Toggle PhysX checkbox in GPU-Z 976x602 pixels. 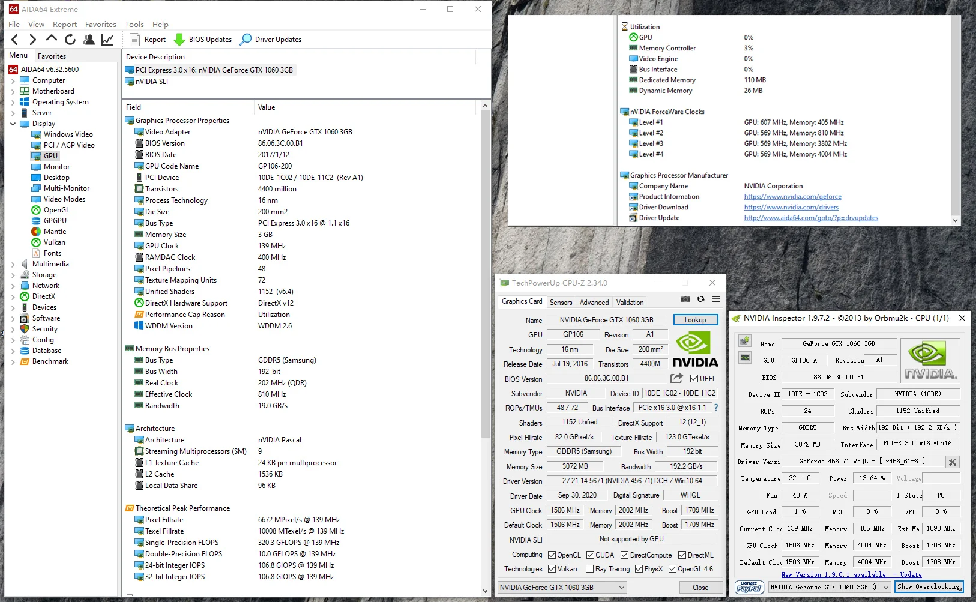point(639,569)
